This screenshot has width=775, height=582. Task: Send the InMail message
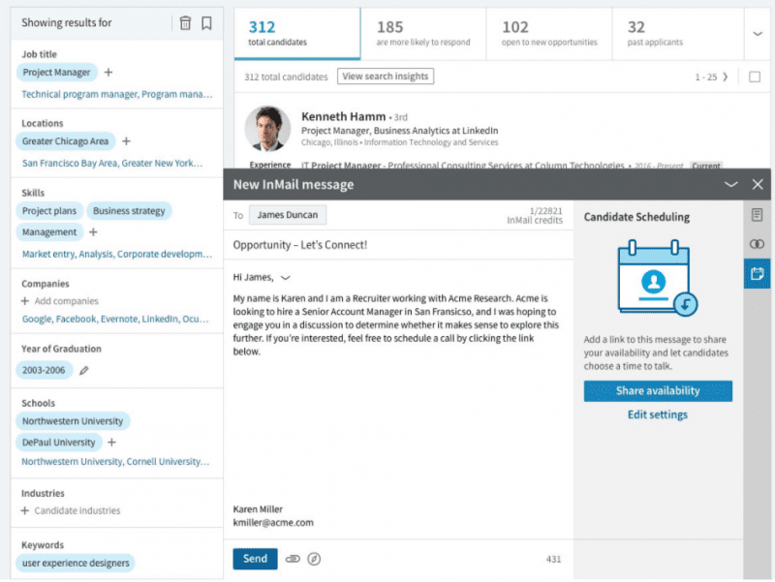[x=255, y=559]
